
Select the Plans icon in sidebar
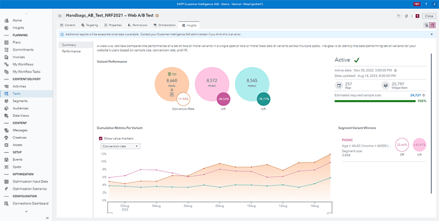pos(6,43)
